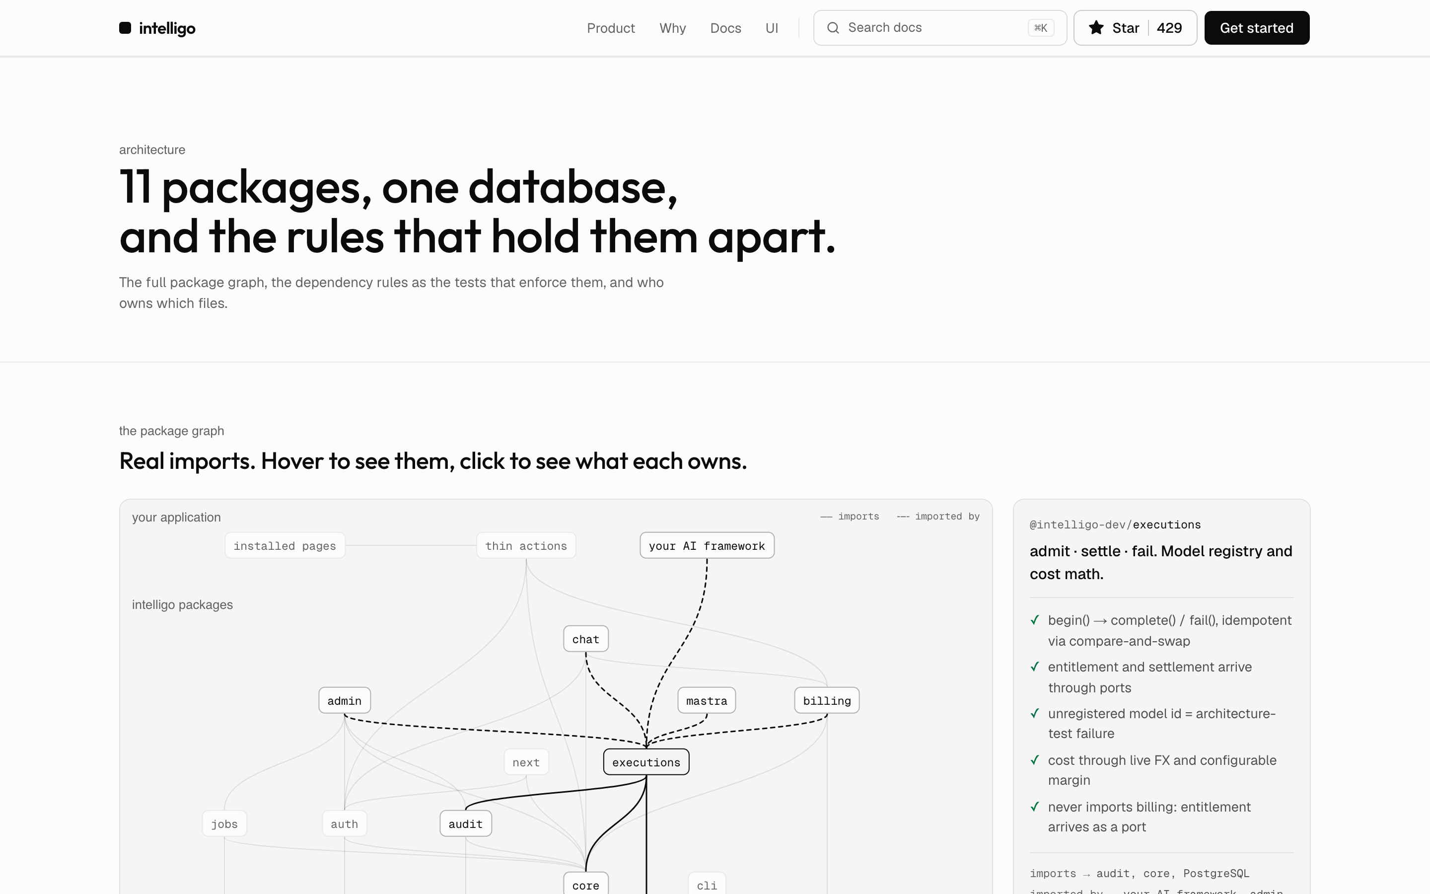Go to Docs in navigation

click(x=725, y=28)
